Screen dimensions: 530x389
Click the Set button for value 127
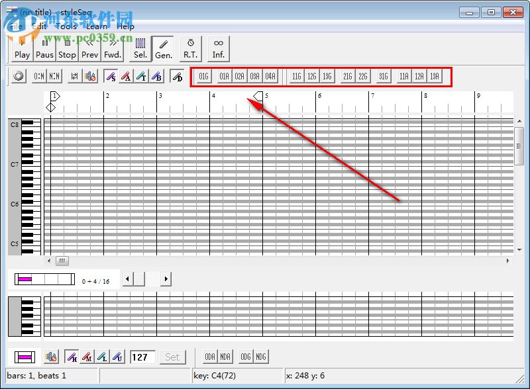tap(172, 357)
